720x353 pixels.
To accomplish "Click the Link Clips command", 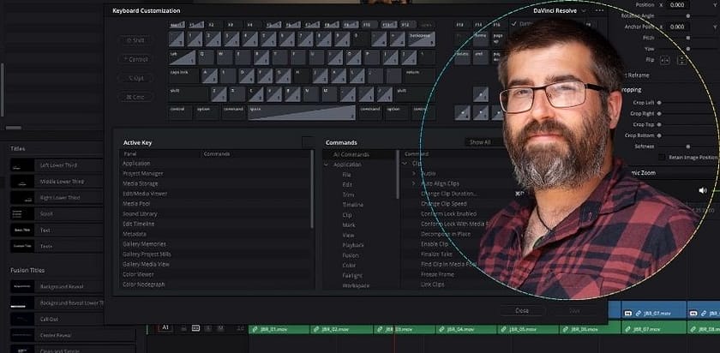I will click(x=432, y=284).
